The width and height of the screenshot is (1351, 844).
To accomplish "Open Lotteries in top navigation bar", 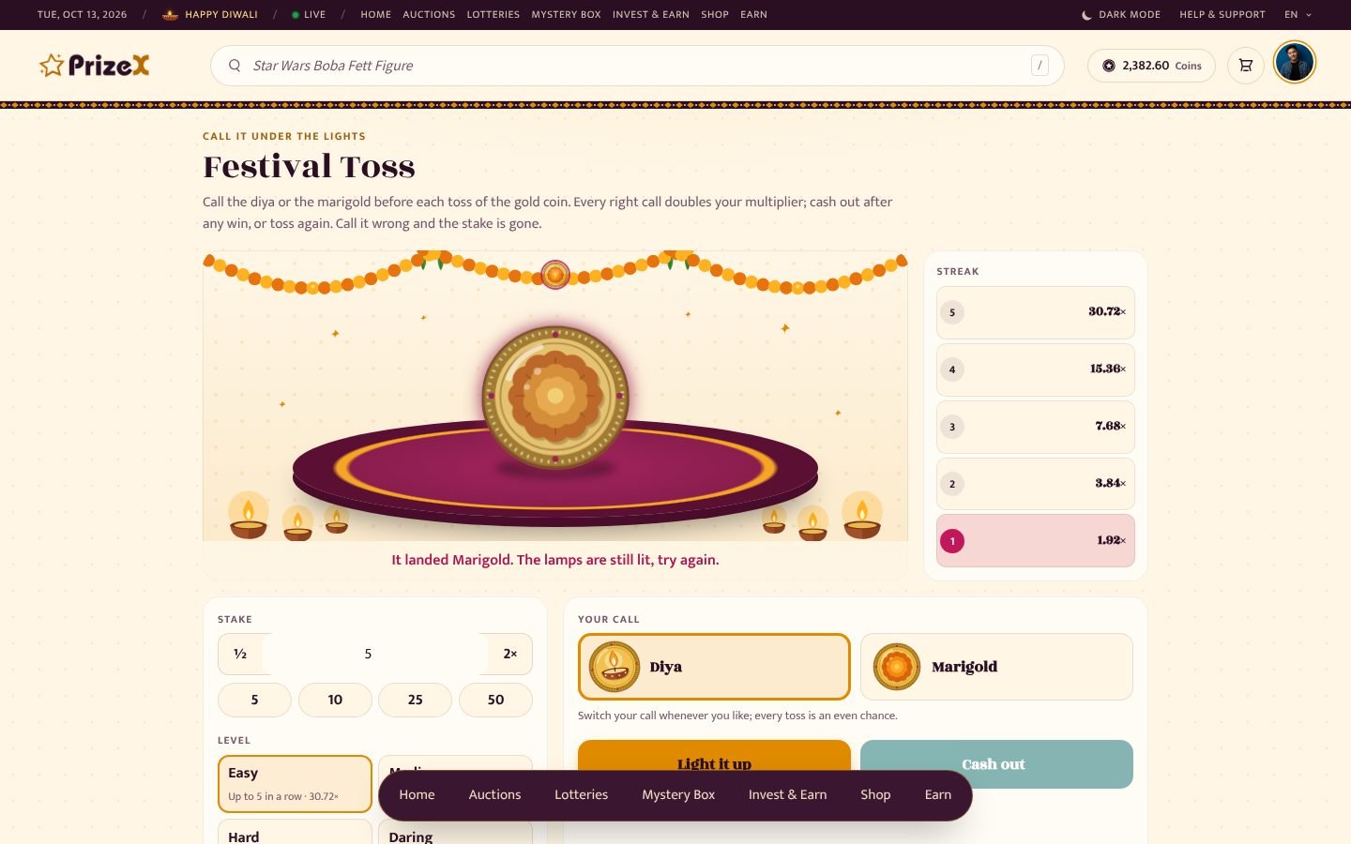I will click(x=493, y=15).
